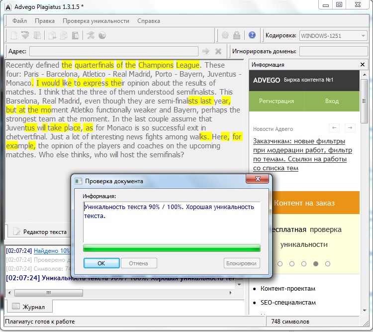Screen dimensions: 373x332
Task: Click the 748 символов status text
Action: pos(290,322)
